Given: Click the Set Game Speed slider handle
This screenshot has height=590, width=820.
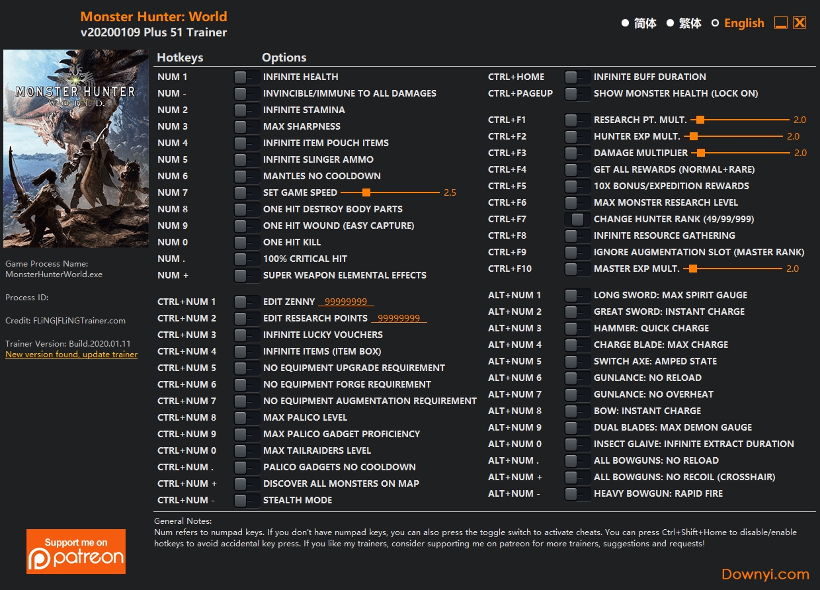Looking at the screenshot, I should pos(366,193).
